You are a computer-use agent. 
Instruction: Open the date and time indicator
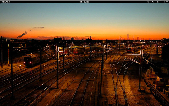pyautogui.click(x=84, y=2)
